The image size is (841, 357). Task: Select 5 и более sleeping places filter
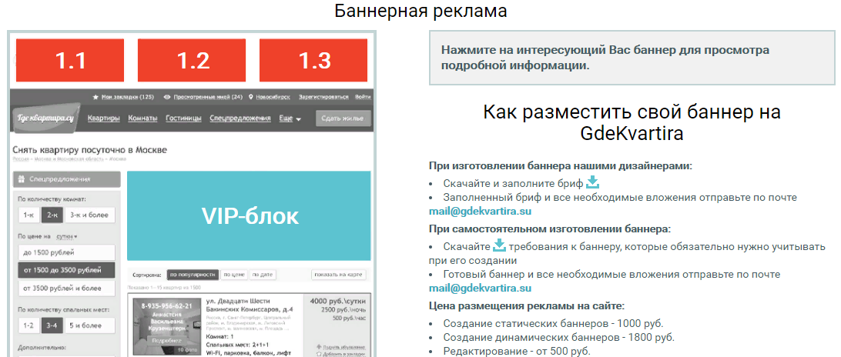click(x=90, y=325)
